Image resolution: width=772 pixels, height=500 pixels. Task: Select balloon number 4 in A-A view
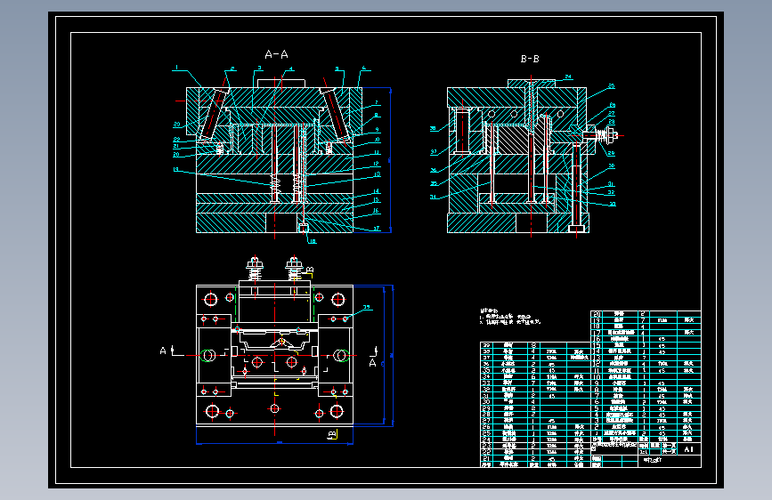(x=291, y=69)
